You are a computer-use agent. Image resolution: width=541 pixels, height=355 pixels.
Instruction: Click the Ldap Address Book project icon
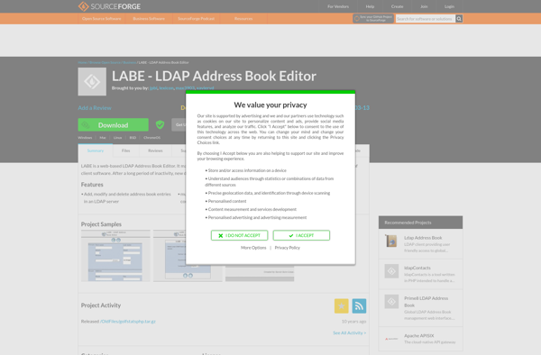click(x=391, y=241)
